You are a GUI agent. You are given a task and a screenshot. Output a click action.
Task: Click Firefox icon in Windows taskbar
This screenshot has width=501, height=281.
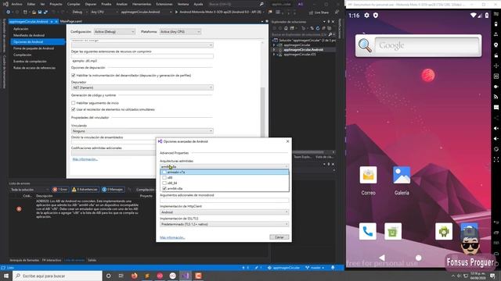coord(134,276)
